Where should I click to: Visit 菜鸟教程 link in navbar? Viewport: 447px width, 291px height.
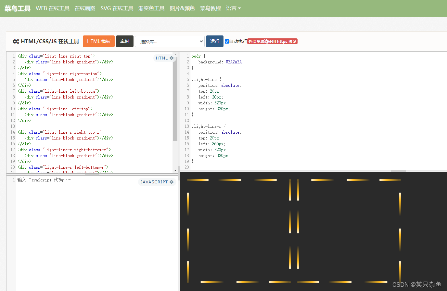[x=210, y=8]
